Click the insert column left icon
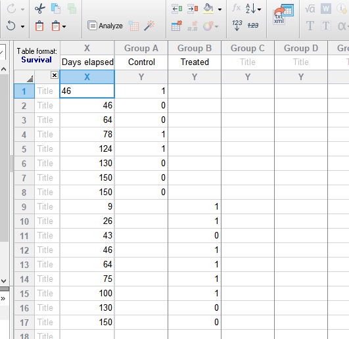 coord(177,9)
